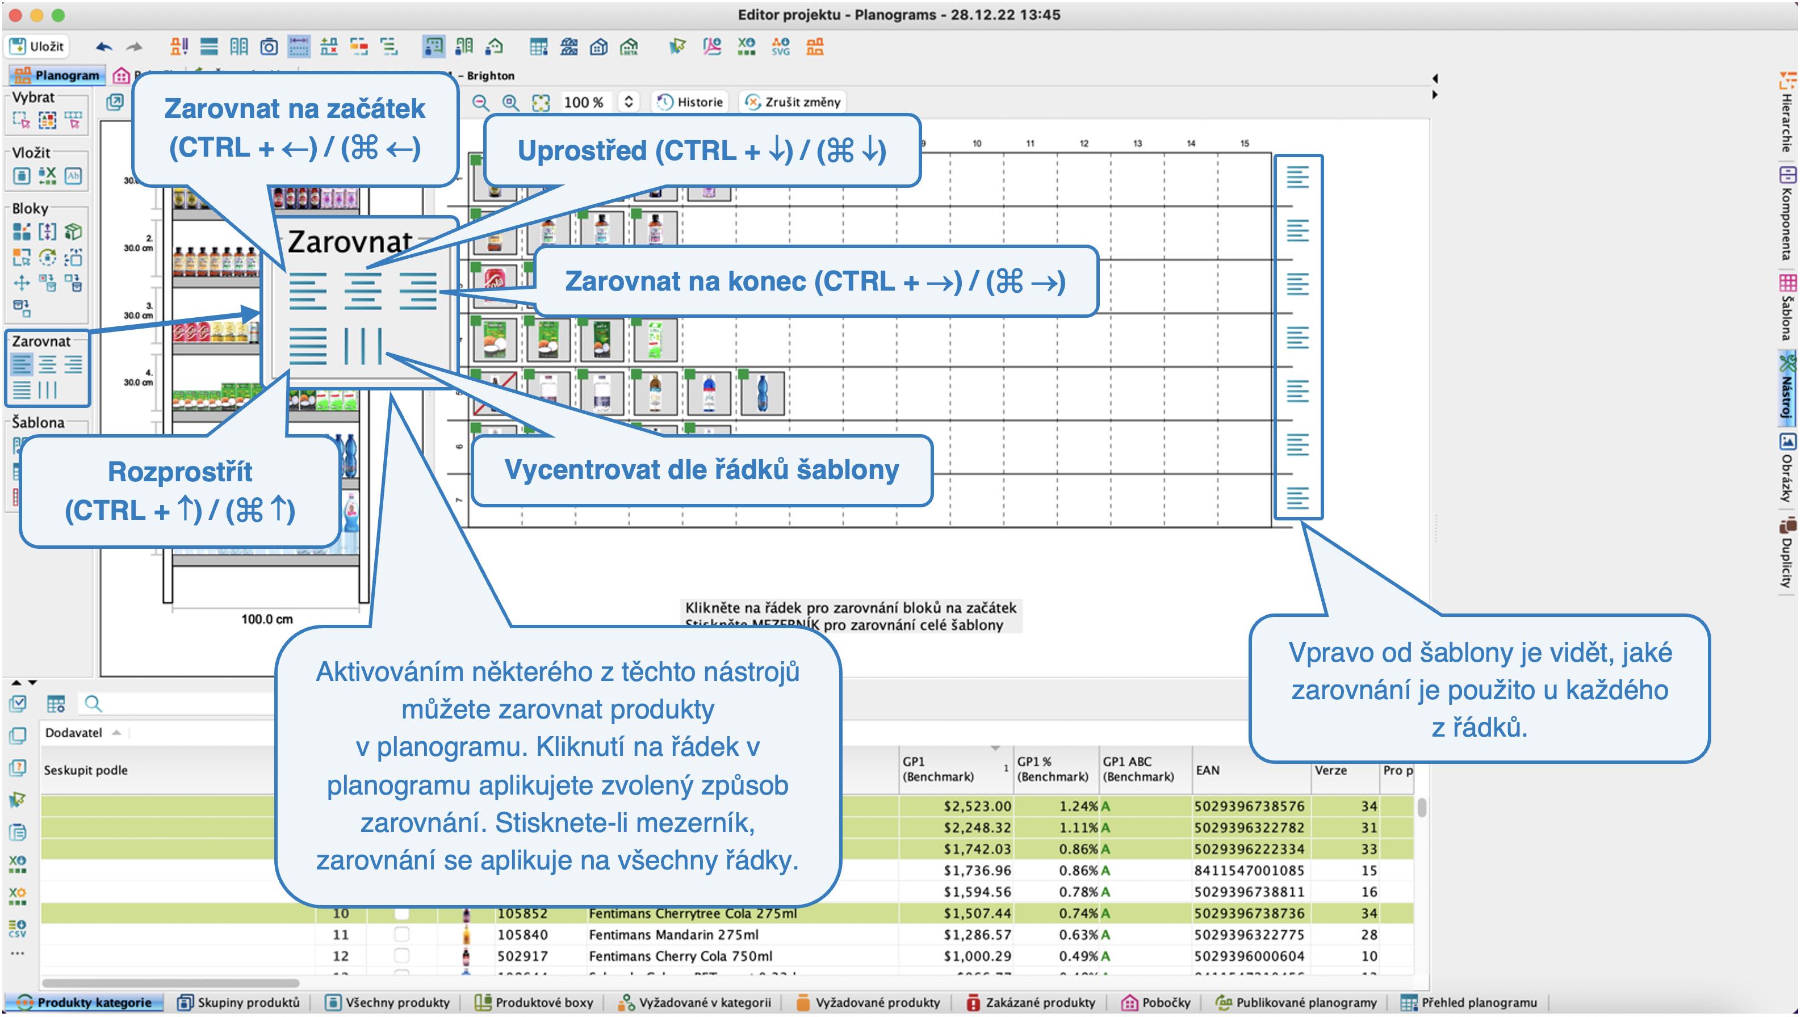The image size is (1801, 1017).
Task: Click the Undo arrow in the toolbar
Action: click(x=103, y=47)
